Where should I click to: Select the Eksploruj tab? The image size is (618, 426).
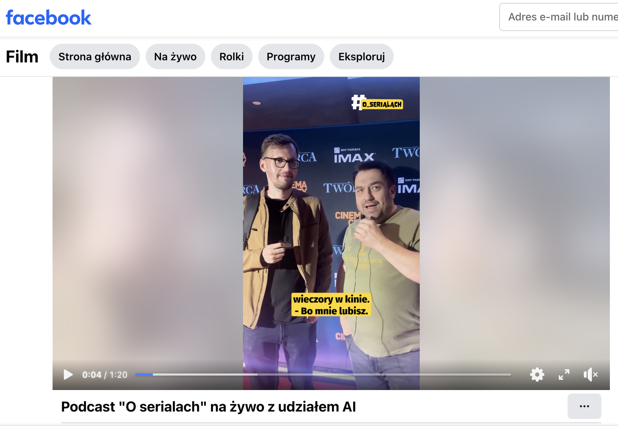tap(362, 56)
